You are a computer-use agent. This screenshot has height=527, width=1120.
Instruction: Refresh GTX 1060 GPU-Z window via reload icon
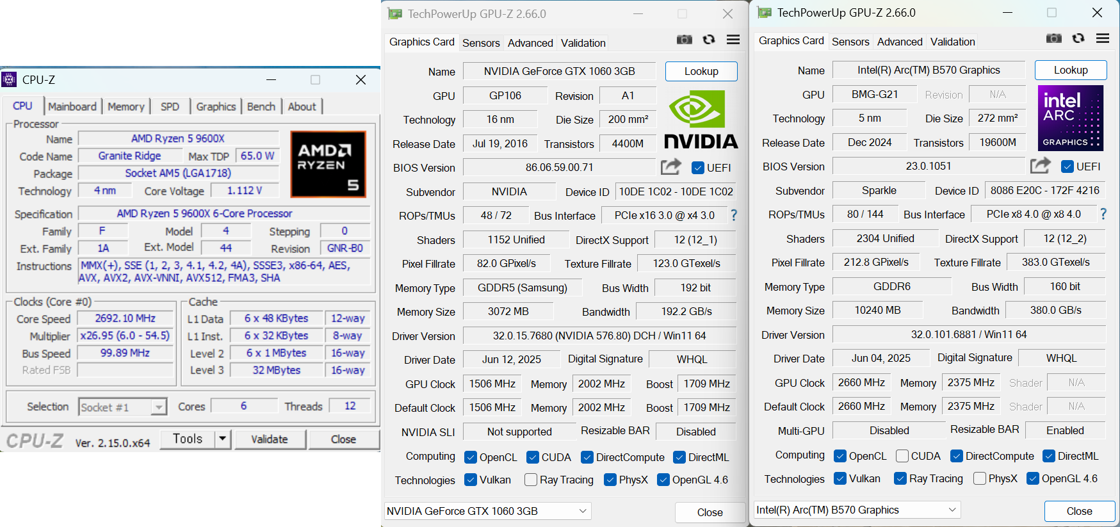point(709,40)
